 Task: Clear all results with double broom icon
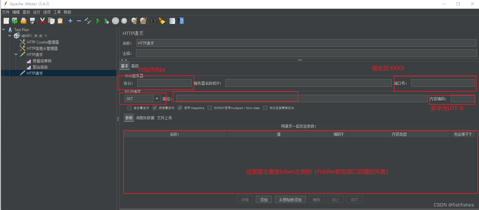143,21
